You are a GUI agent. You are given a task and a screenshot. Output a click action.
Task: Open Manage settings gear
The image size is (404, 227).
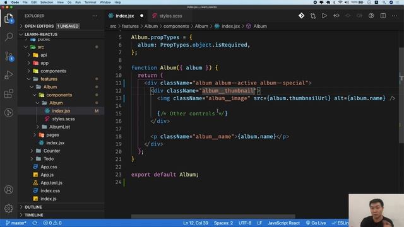click(x=9, y=208)
